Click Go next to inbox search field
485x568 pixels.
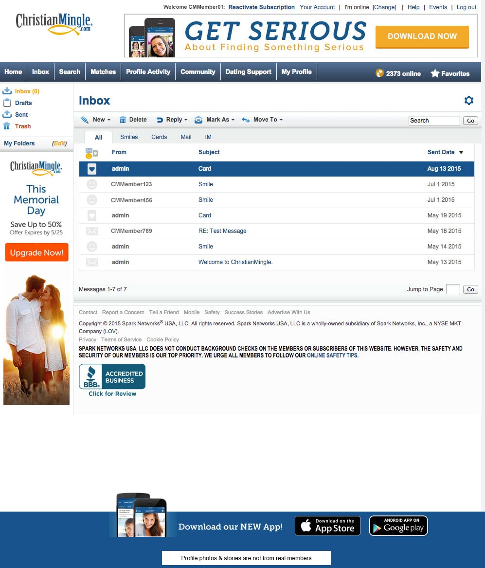coord(470,121)
